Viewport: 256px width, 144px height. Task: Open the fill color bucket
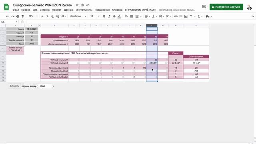tap(126, 16)
